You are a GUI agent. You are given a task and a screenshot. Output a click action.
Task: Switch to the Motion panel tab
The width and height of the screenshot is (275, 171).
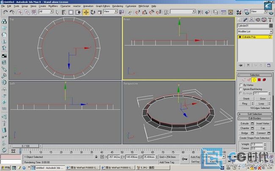[258, 20]
